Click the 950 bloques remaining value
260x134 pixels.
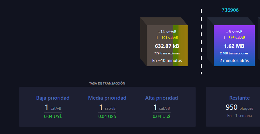(x=239, y=107)
